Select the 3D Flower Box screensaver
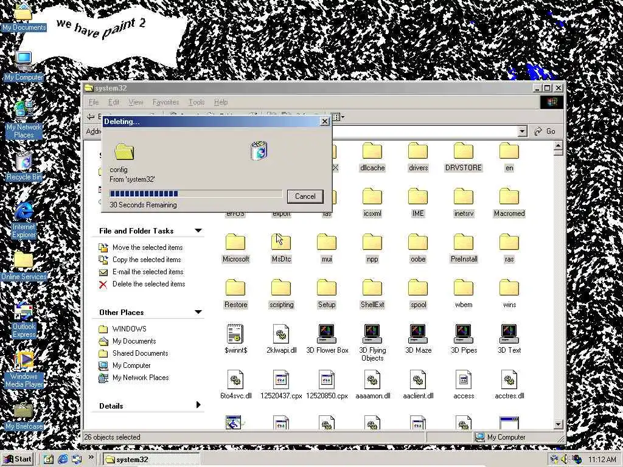 327,339
